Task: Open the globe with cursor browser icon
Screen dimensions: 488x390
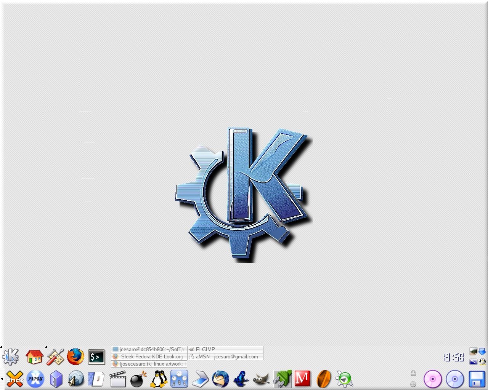Action: [76, 379]
